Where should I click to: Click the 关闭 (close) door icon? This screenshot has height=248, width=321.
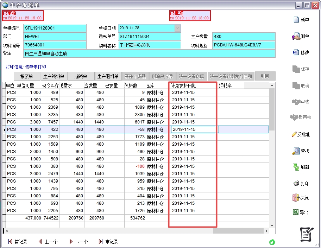point(296,198)
